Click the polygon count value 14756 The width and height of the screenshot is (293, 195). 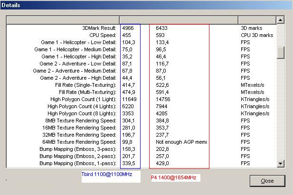click(163, 99)
